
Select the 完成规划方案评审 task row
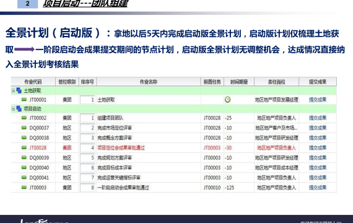tap(174, 158)
